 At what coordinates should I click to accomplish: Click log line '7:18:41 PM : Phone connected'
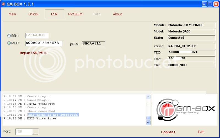pos(29,104)
